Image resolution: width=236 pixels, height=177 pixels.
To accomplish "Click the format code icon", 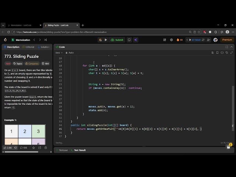I will [x=212, y=53].
